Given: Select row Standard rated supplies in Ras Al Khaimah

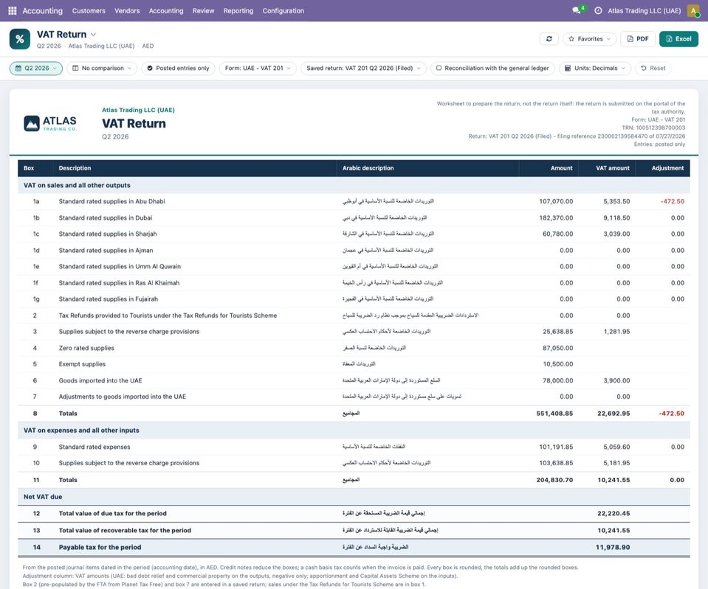Looking at the screenshot, I should pos(354,283).
